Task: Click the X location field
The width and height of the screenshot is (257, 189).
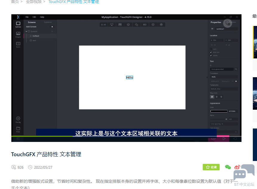Action: tap(216, 40)
